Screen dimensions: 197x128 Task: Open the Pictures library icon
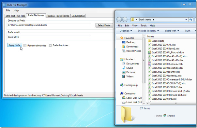[x=124, y=72]
